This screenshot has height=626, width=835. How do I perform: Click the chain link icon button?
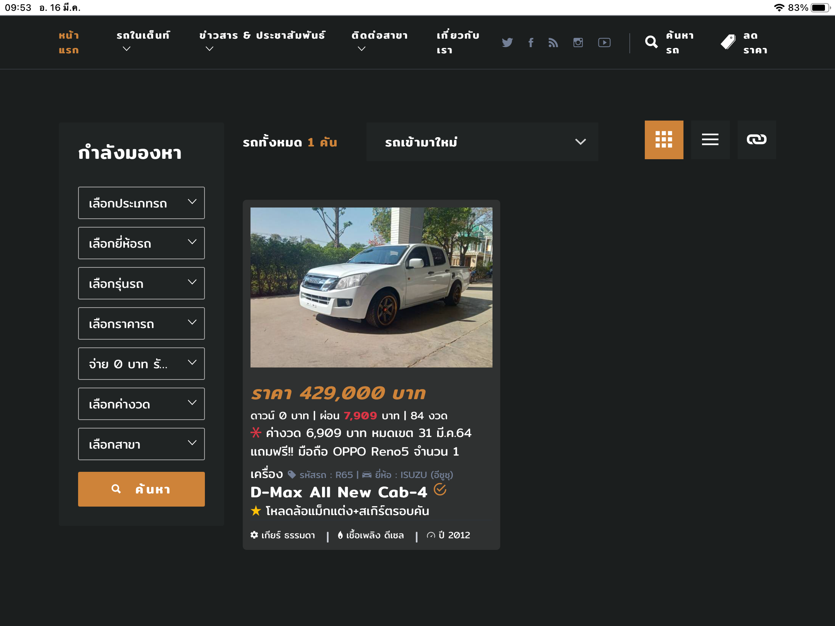point(757,139)
